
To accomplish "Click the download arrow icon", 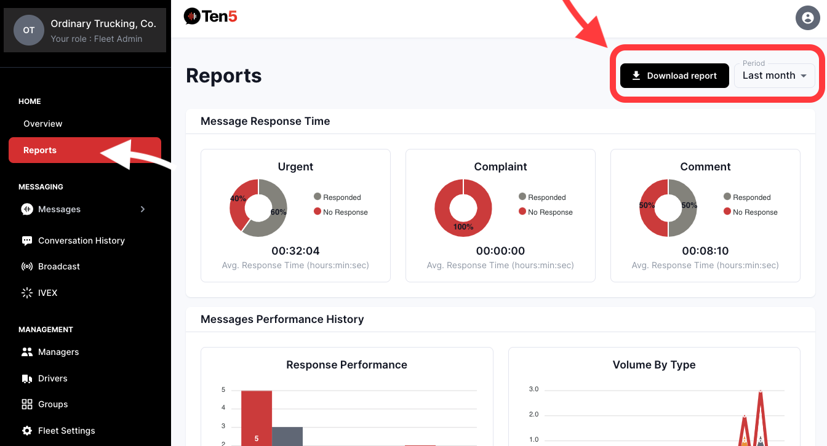I will [636, 76].
